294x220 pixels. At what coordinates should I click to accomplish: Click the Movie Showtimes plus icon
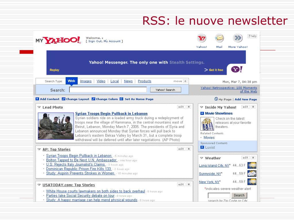[x=202, y=113]
